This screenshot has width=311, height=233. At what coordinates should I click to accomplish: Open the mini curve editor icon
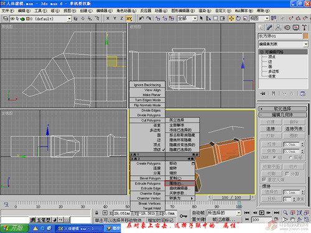[x=6, y=204]
